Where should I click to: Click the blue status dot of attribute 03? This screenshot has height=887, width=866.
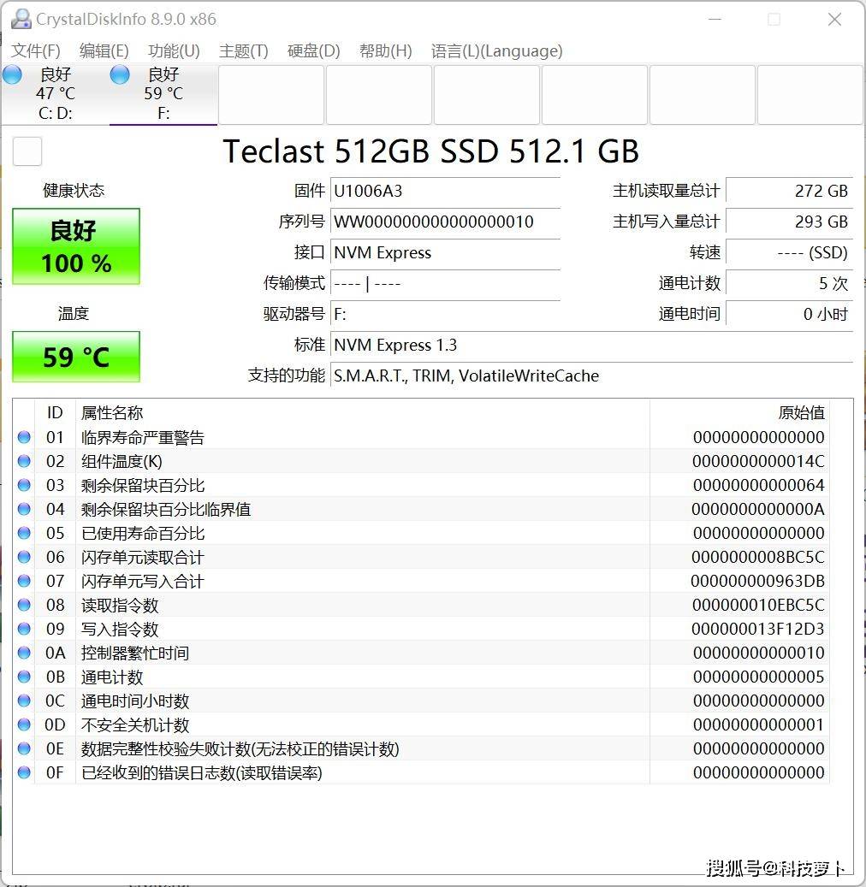[24, 485]
